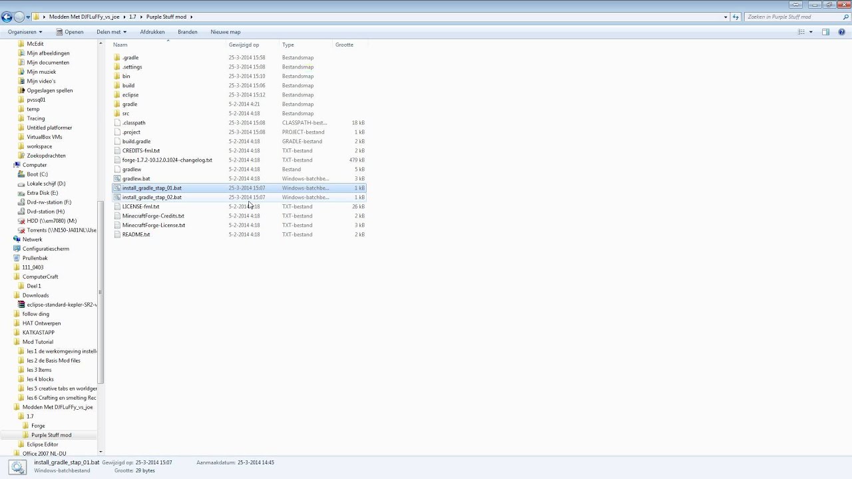This screenshot has width=852, height=479.
Task: Click the refresh button beside address bar
Action: (736, 17)
